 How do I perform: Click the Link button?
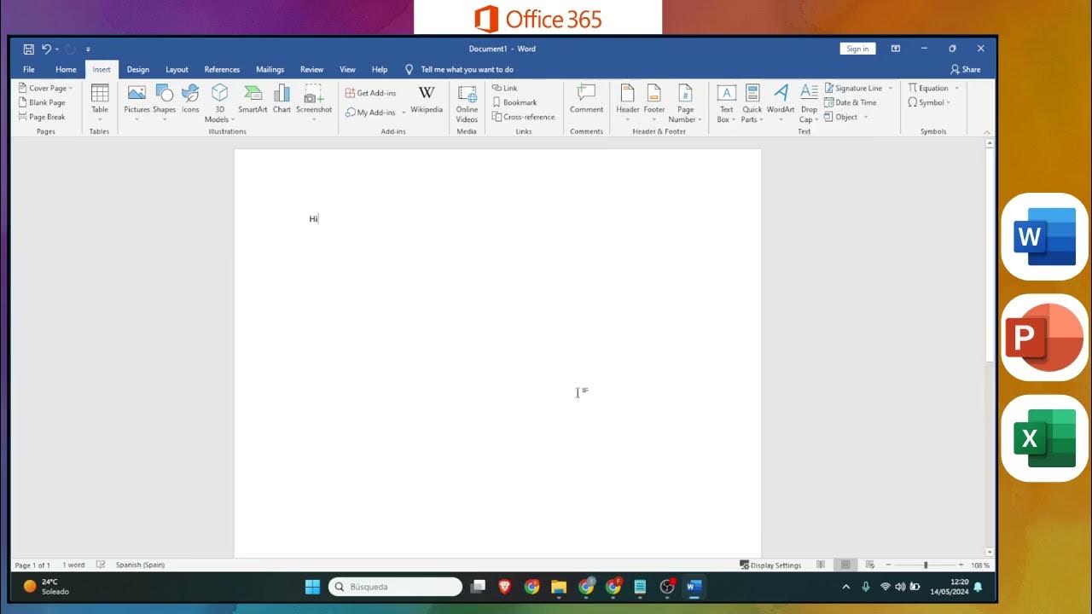tap(505, 88)
